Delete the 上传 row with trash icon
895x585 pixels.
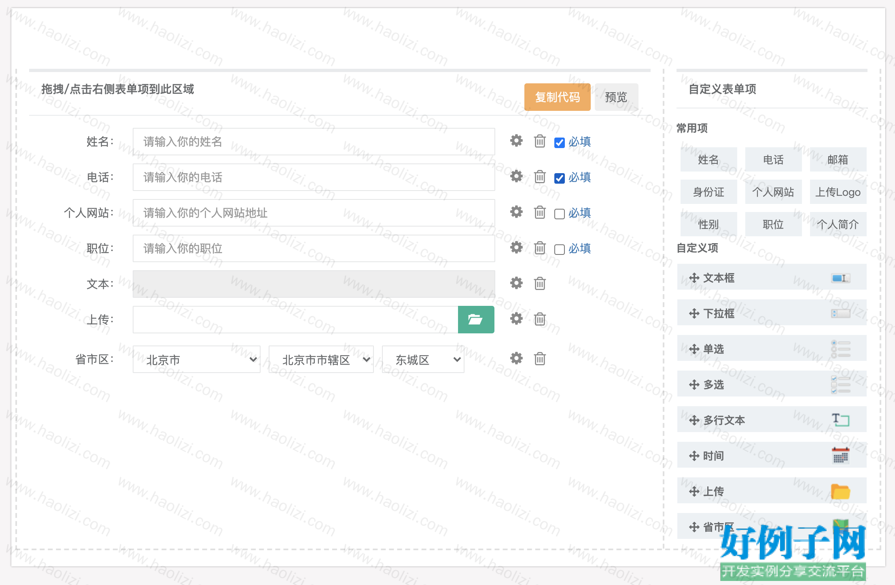tap(540, 319)
